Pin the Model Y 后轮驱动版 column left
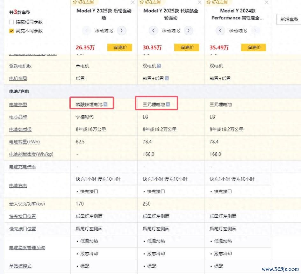 coord(83,2)
